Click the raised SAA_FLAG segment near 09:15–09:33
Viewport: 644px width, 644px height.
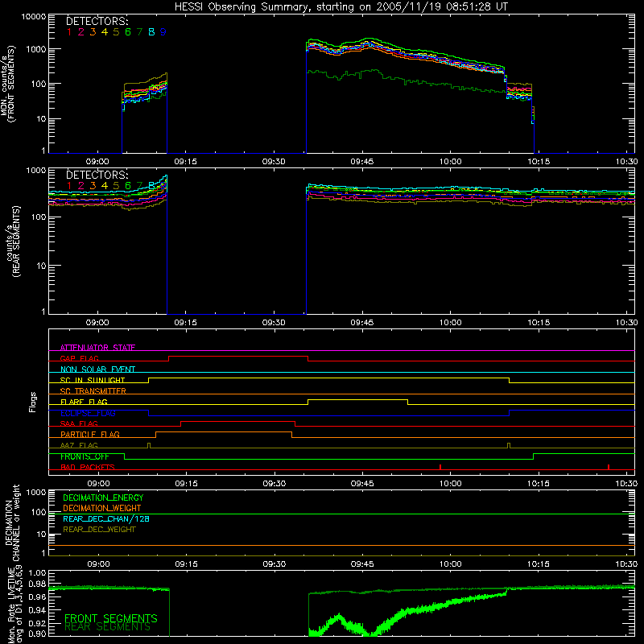237,421
